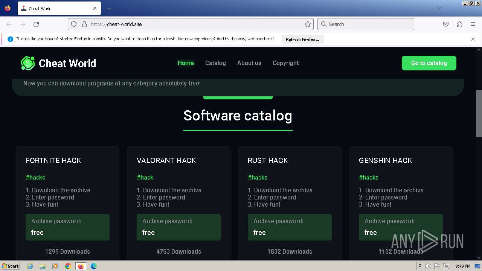Viewport: 482px width, 271px height.
Task: Go back with the back arrow
Action: [9, 24]
